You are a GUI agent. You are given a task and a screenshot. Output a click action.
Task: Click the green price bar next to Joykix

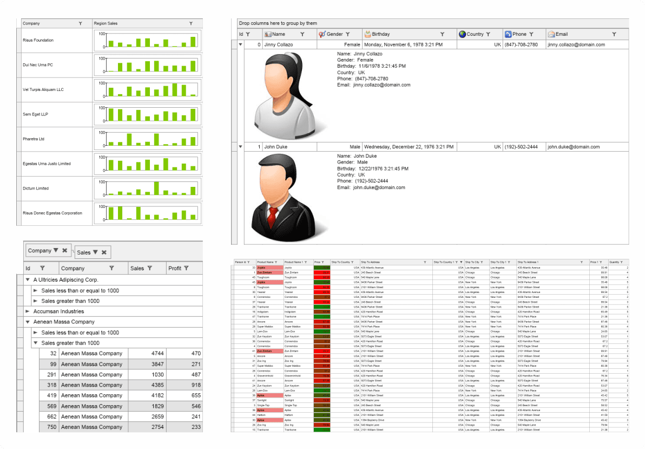[321, 268]
